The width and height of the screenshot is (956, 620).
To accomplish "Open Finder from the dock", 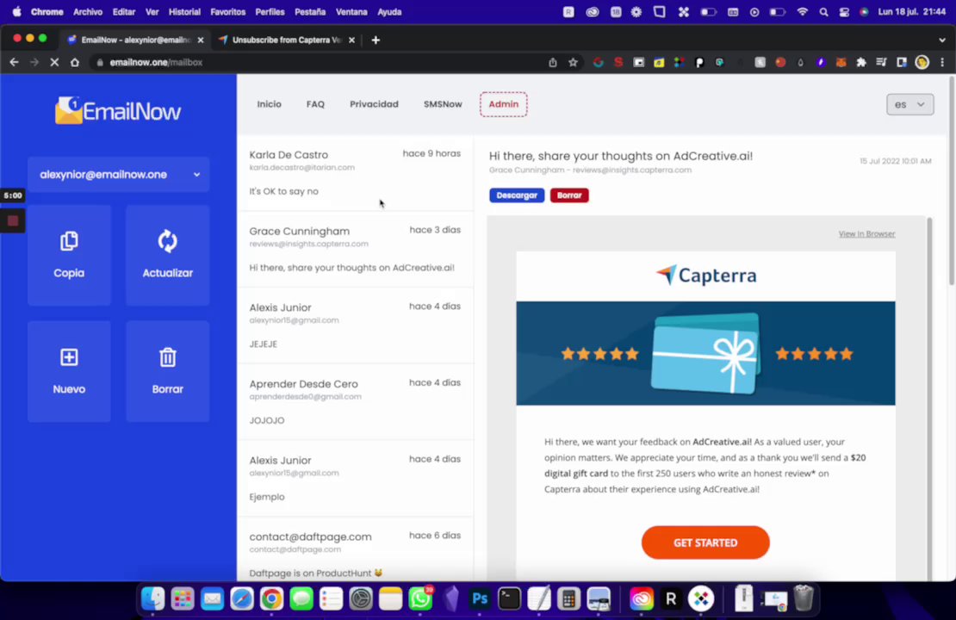I will pyautogui.click(x=152, y=598).
